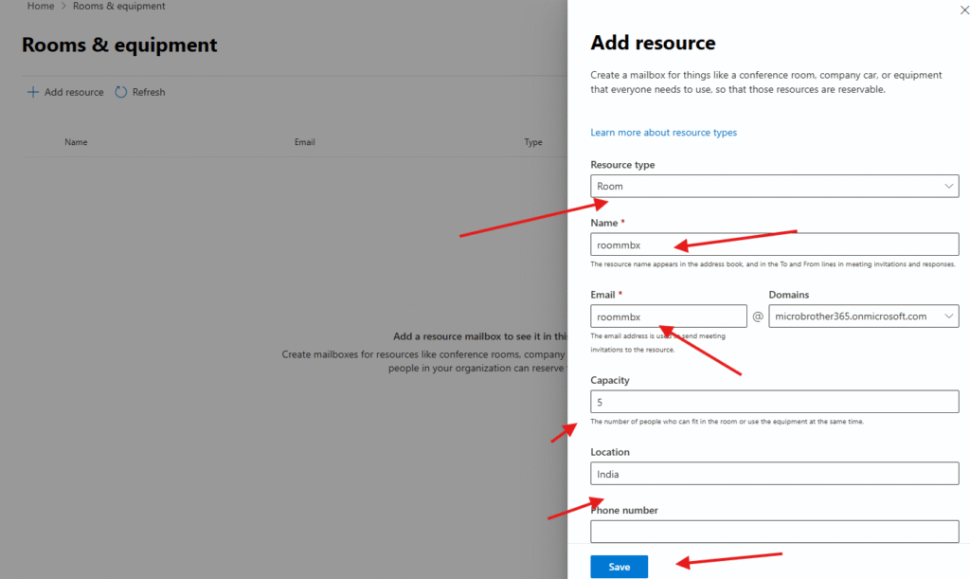Viewport: 970px width, 579px height.
Task: Expand the Domains dropdown list
Action: [863, 317]
